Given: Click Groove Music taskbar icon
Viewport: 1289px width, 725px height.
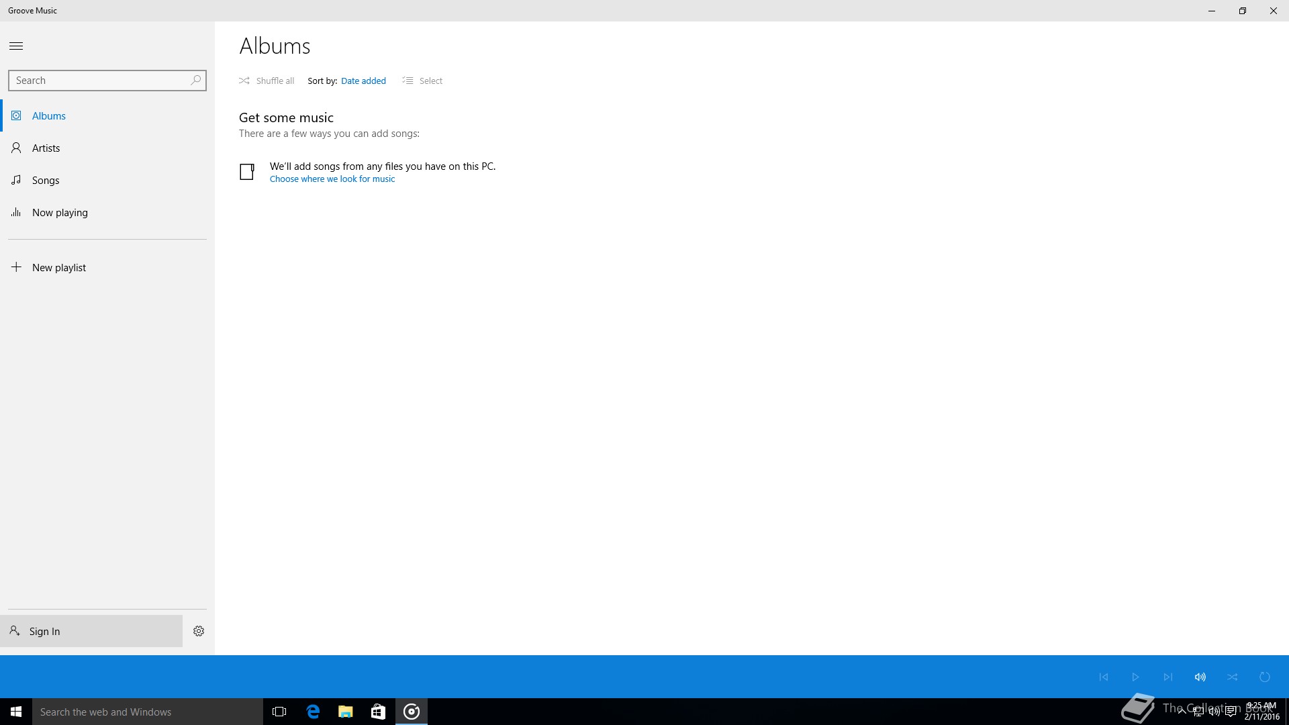Looking at the screenshot, I should pos(412,712).
